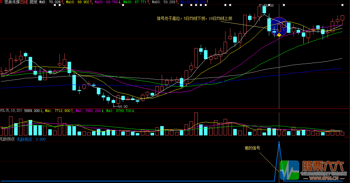Click the peak of the blue signal spike

(279, 142)
